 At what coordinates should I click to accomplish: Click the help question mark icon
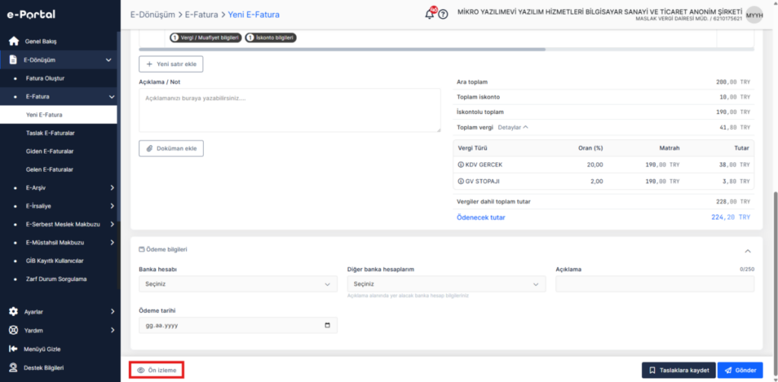click(443, 14)
